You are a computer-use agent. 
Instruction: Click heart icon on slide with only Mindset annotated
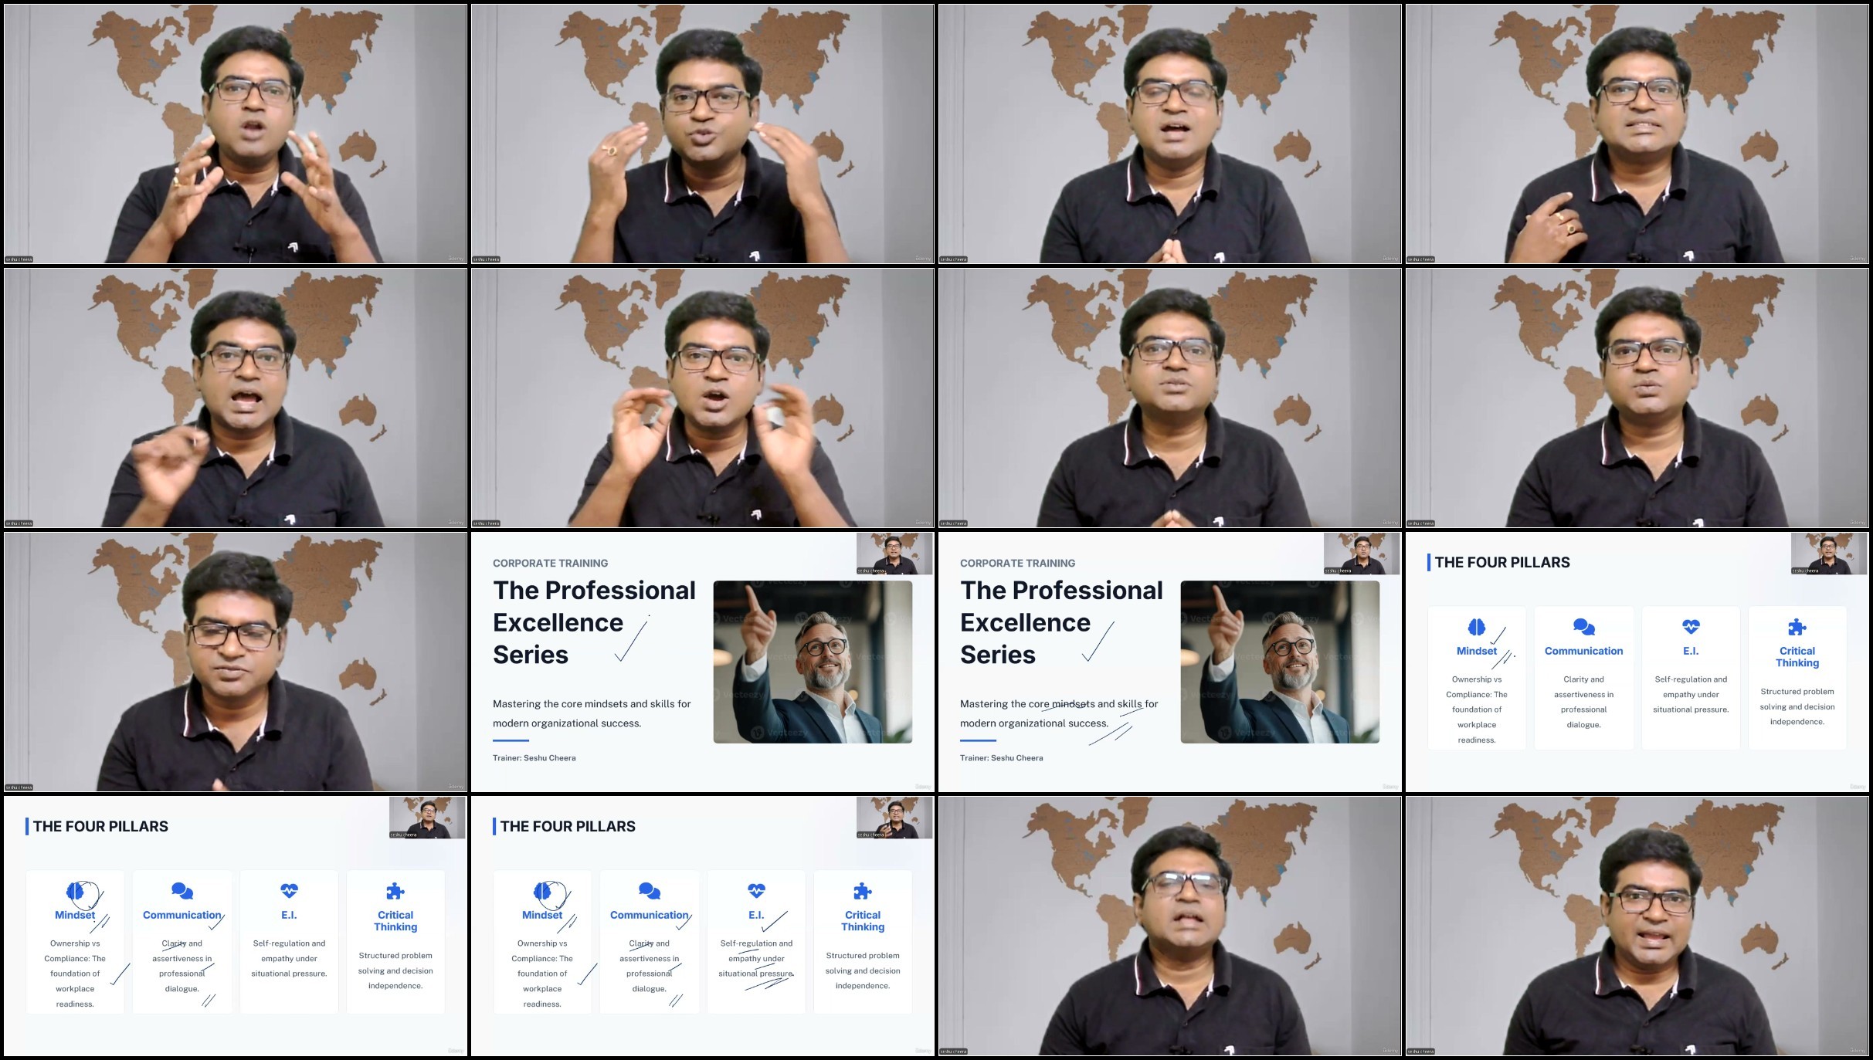(1690, 626)
